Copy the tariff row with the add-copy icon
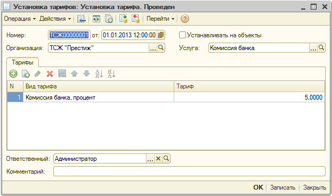The width and height of the screenshot is (332, 196). click(26, 73)
